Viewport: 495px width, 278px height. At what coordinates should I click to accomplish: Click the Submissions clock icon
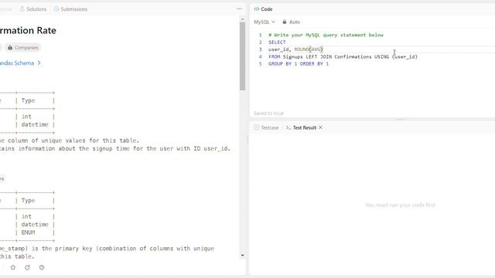pyautogui.click(x=56, y=9)
